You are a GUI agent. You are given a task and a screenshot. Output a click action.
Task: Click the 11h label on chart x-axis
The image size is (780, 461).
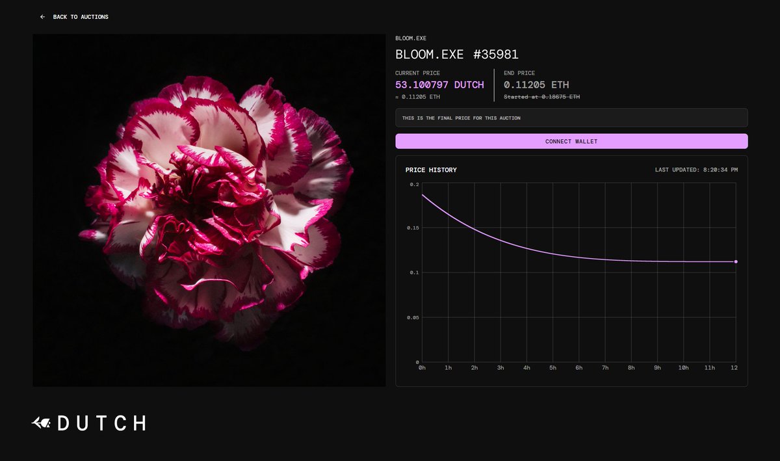[x=709, y=368]
